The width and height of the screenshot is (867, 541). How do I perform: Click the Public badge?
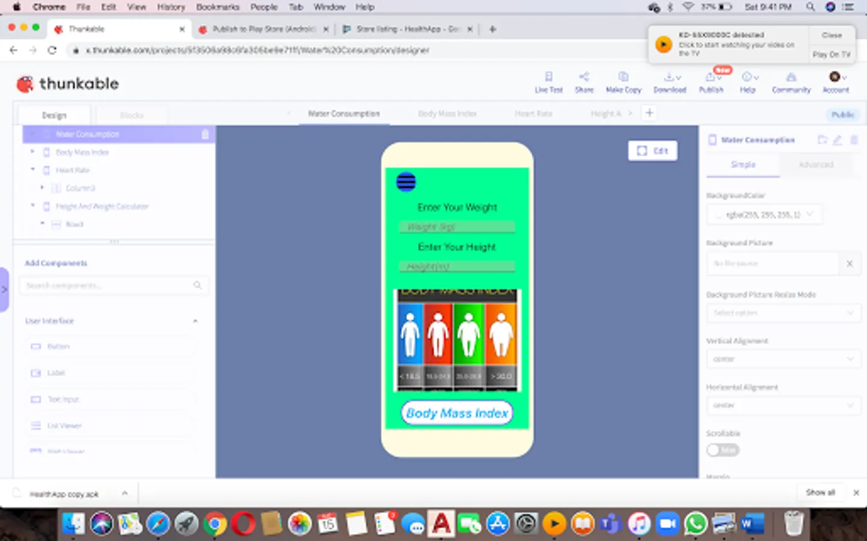tap(842, 115)
